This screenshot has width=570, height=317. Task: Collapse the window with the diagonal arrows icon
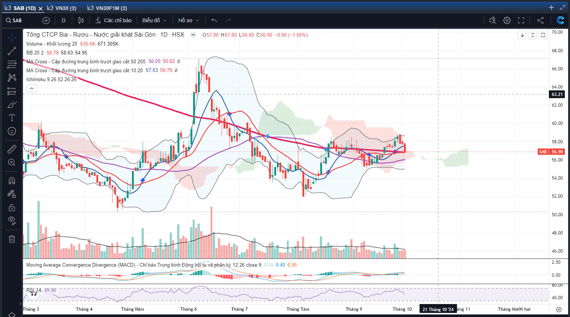(563, 7)
